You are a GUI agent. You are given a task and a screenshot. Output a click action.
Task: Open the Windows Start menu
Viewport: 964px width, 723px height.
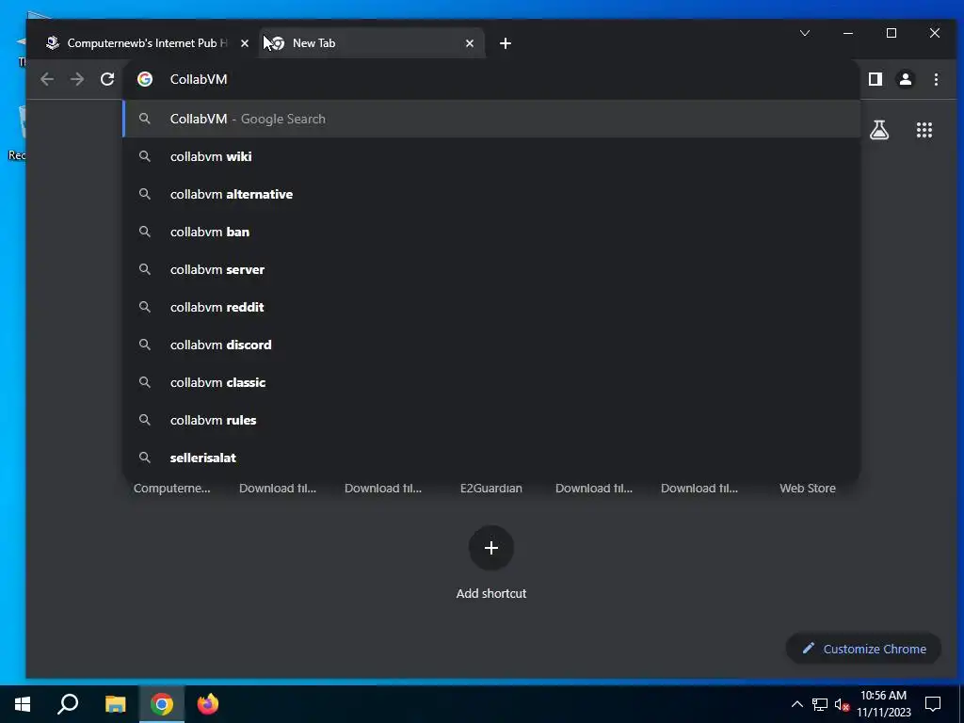click(23, 704)
